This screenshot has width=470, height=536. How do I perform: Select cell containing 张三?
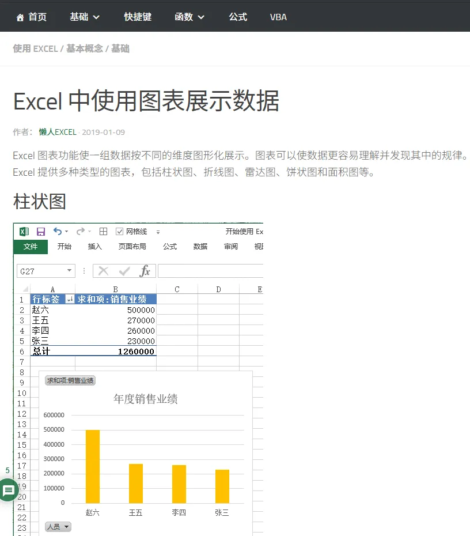click(x=52, y=341)
